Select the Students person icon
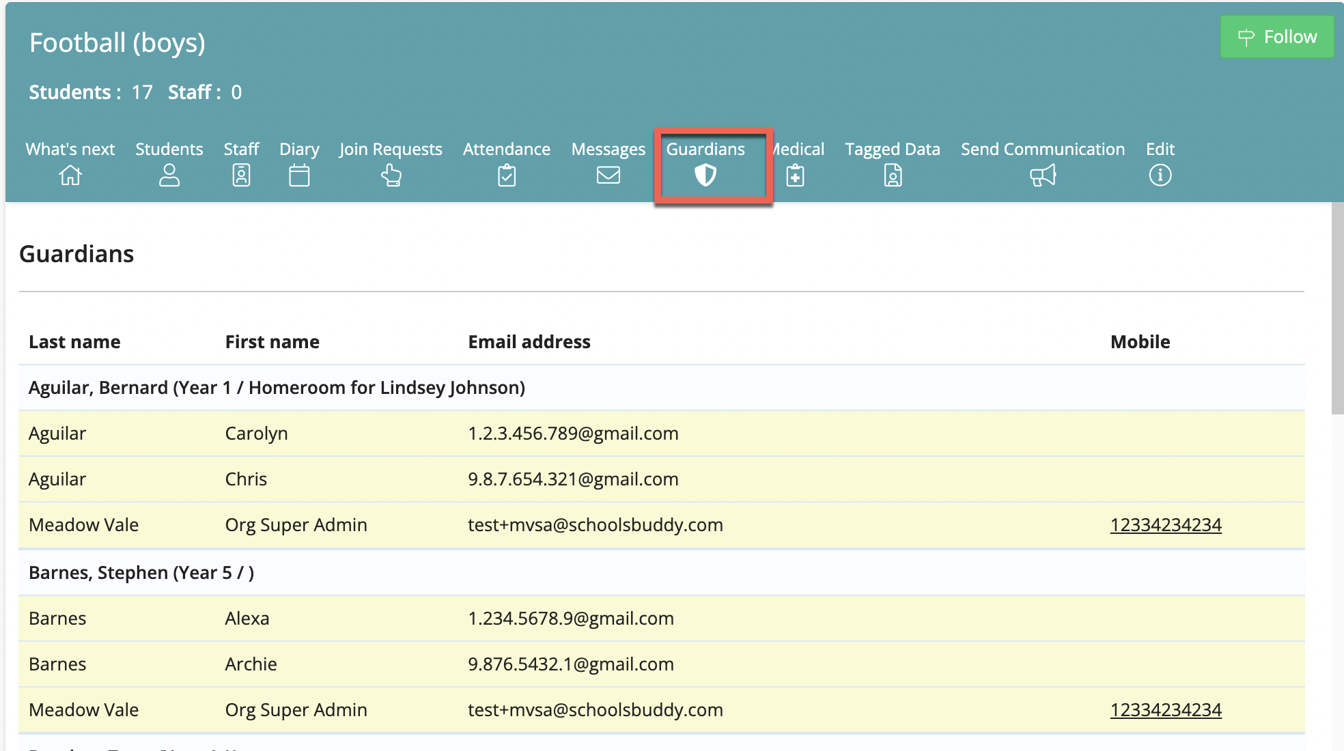 point(169,175)
